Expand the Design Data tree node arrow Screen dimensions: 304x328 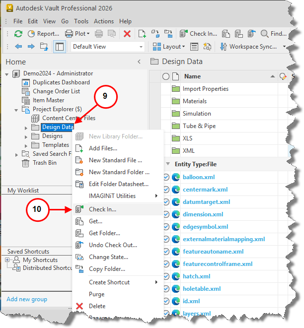click(26, 128)
